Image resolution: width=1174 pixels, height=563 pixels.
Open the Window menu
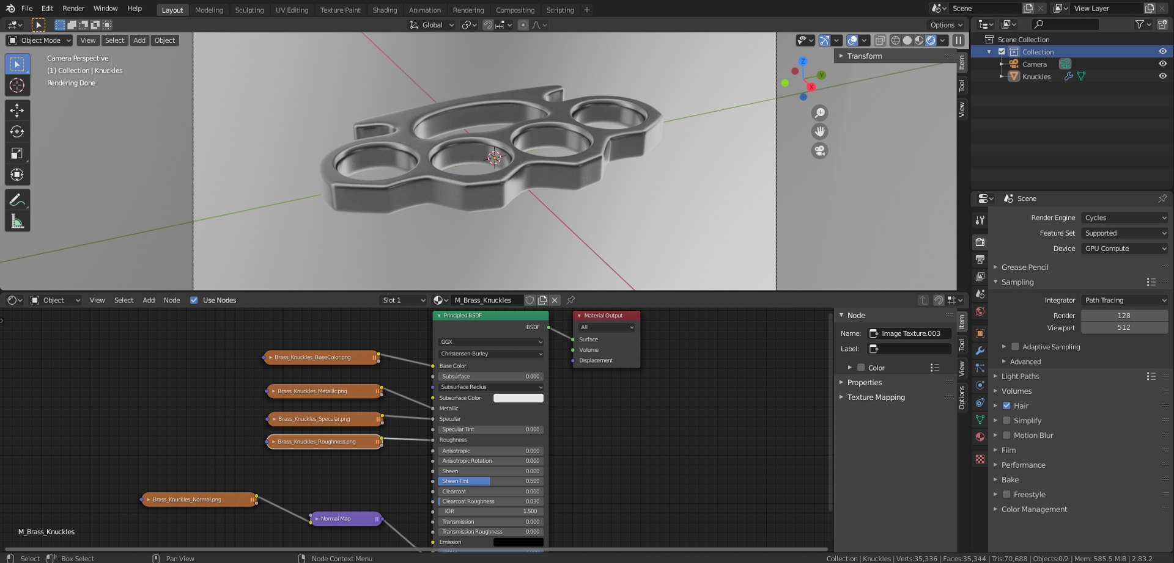(x=105, y=9)
